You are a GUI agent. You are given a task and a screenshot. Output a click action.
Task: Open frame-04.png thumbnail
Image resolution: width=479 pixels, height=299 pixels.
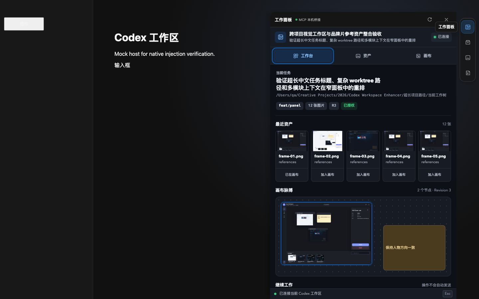[x=399, y=141]
